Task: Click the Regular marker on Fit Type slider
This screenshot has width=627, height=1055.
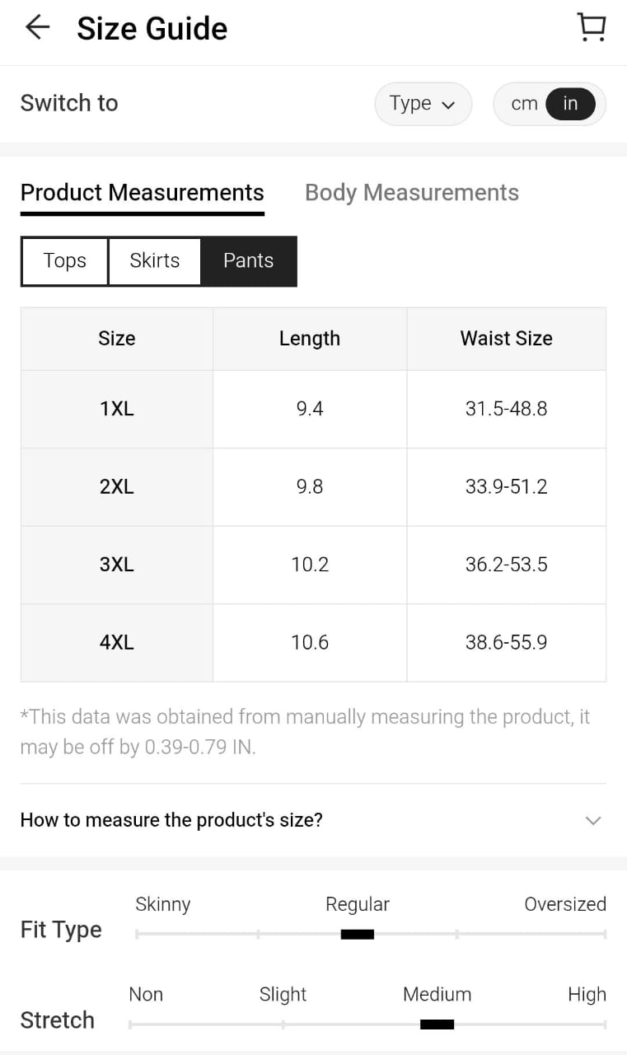Action: 357,934
